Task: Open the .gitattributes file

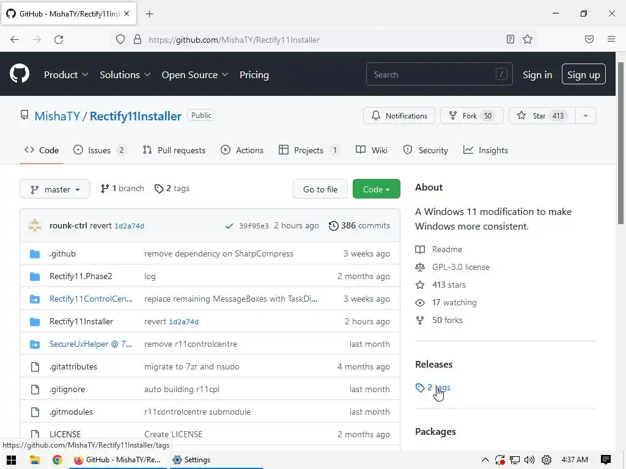Action: [73, 366]
